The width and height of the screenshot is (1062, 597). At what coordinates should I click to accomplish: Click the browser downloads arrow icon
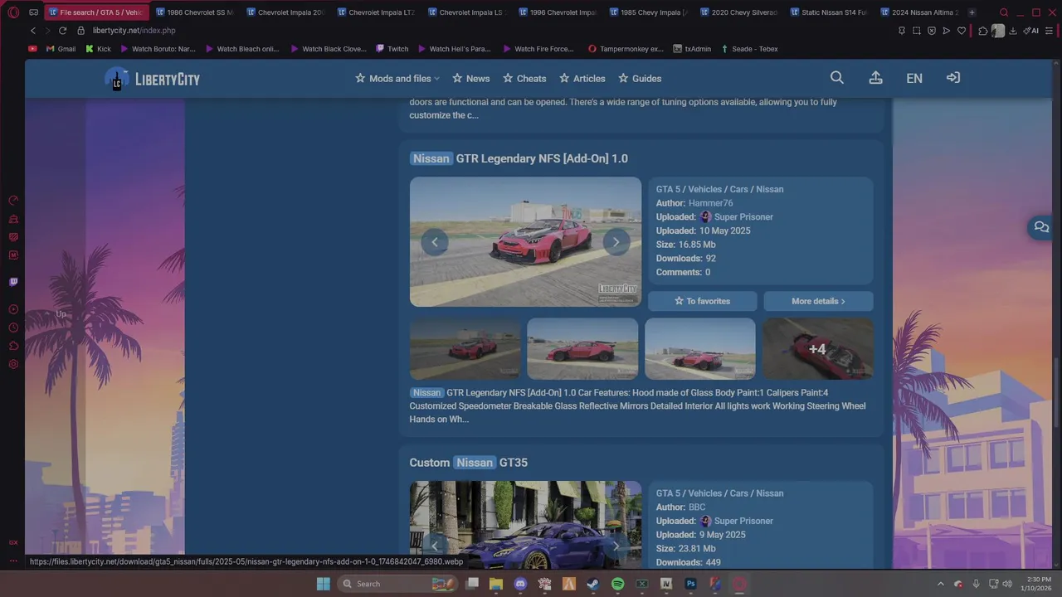click(1013, 31)
